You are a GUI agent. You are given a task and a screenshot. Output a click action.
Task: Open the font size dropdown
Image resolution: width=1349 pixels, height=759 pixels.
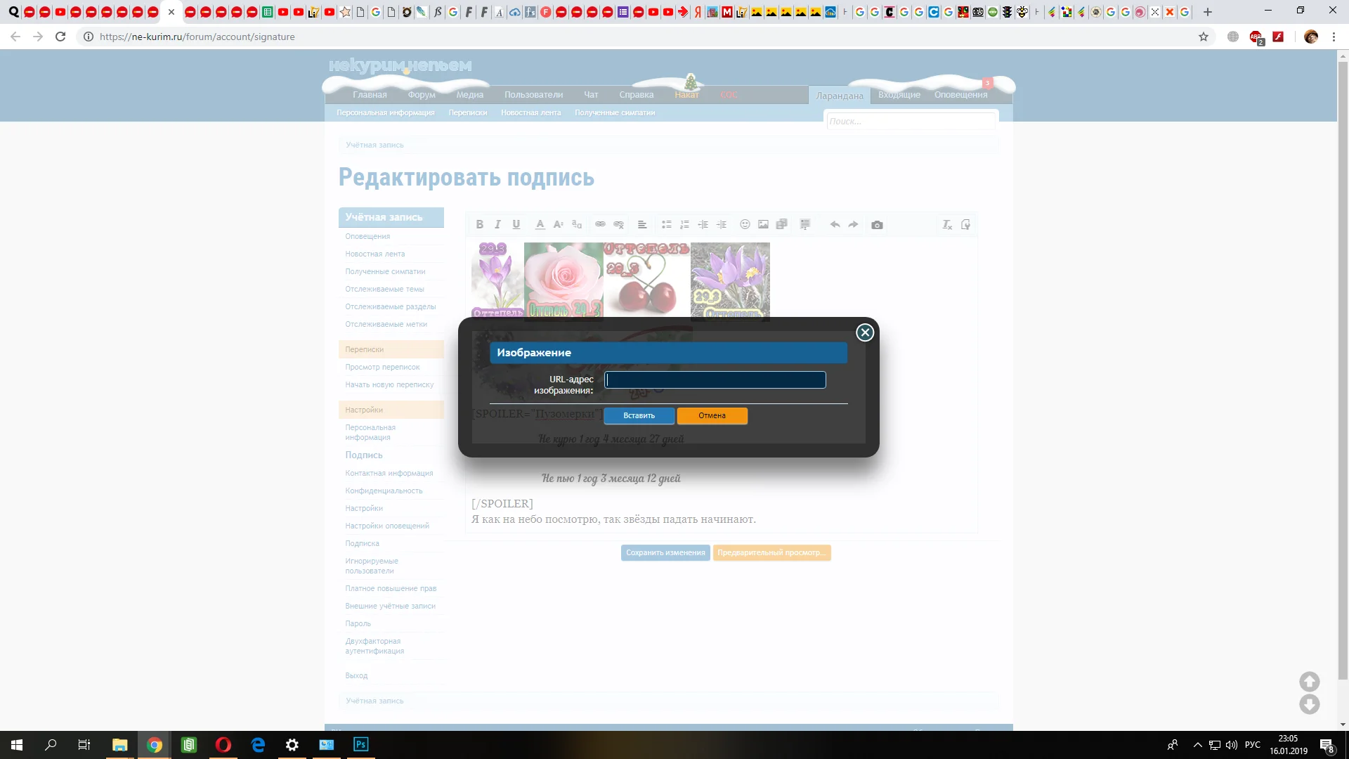pyautogui.click(x=559, y=225)
